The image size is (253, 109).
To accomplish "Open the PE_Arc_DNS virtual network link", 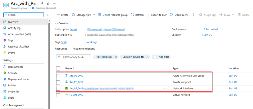I will (x=76, y=95).
